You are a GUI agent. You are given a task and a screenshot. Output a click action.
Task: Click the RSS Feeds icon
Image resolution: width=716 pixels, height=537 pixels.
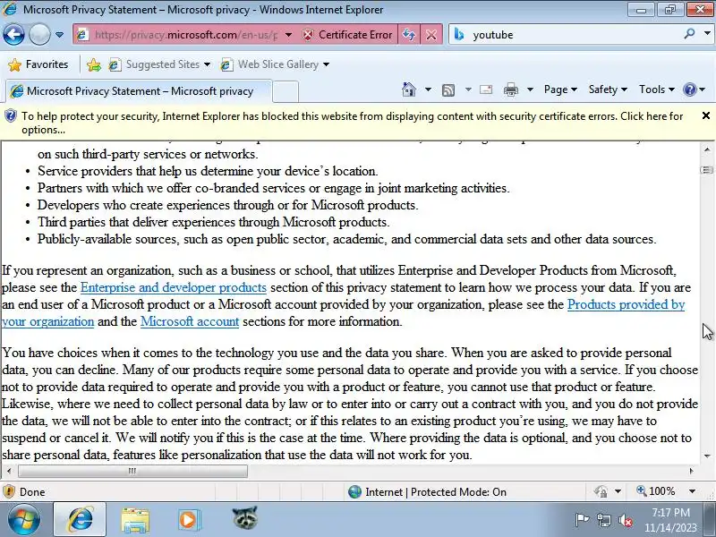coord(448,90)
